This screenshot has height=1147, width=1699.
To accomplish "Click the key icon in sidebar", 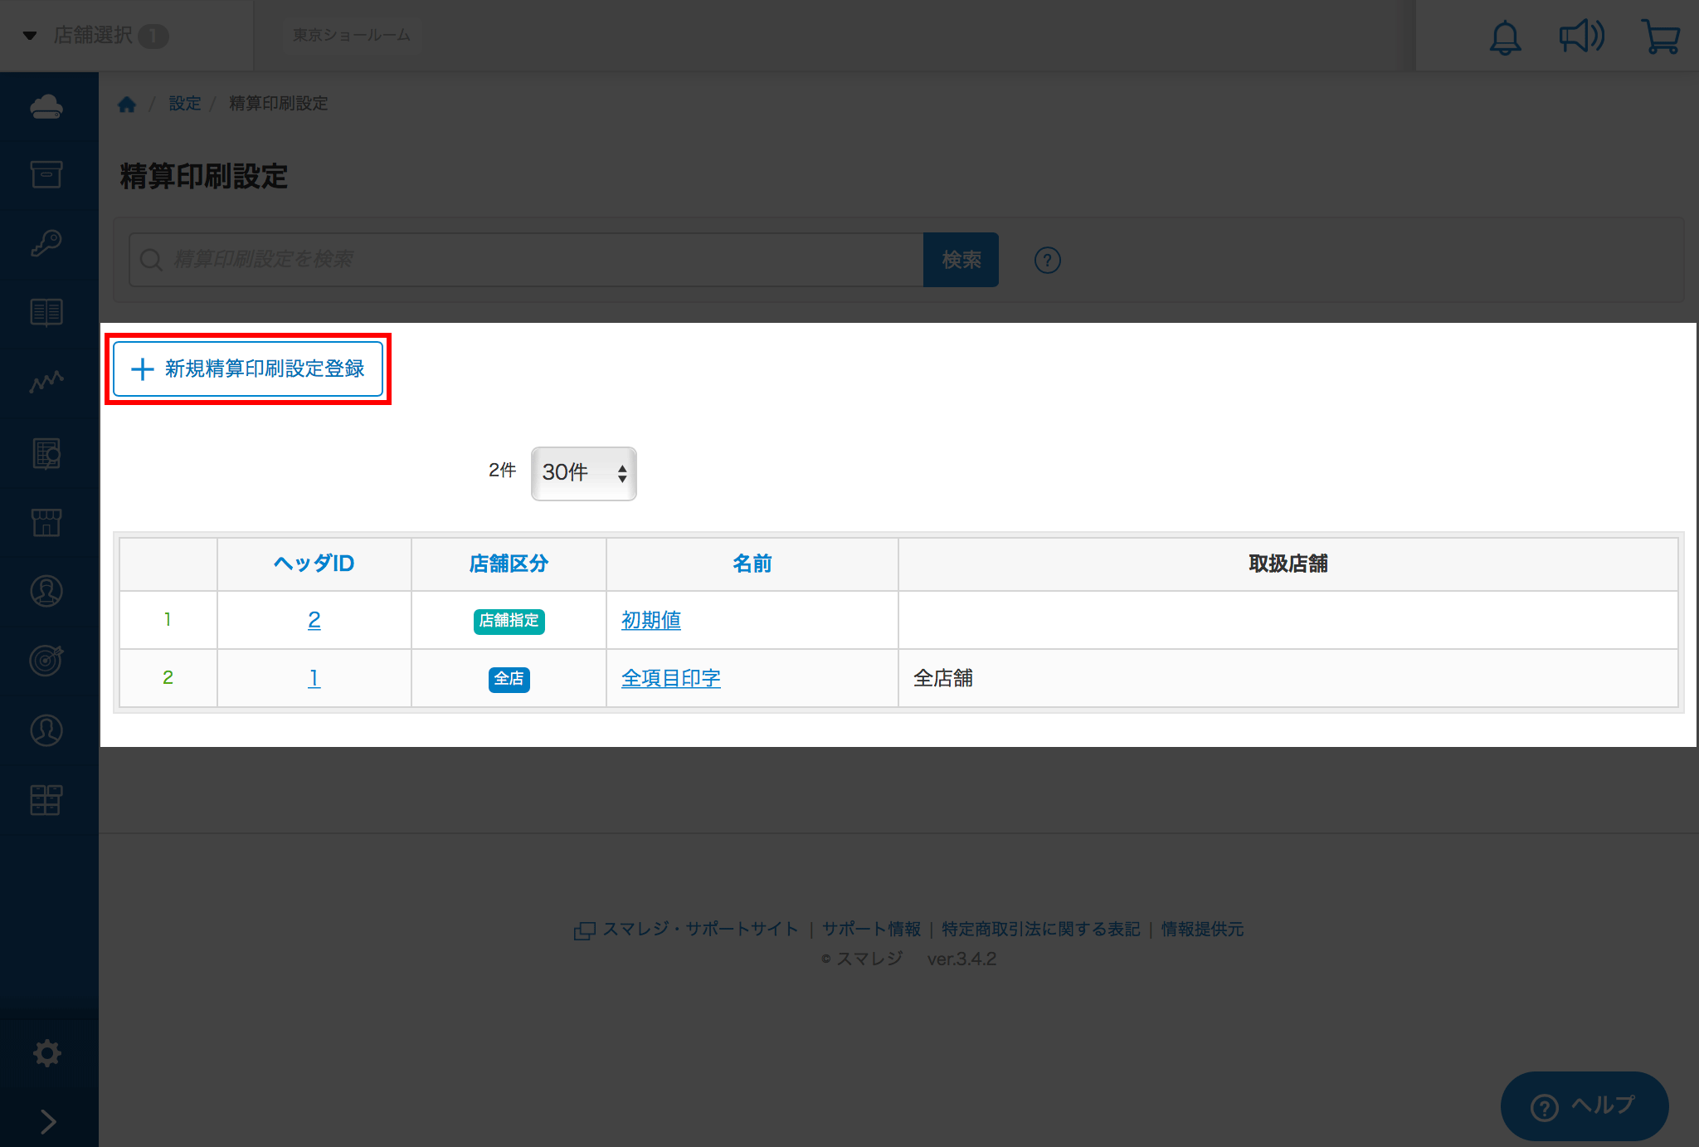I will (47, 243).
